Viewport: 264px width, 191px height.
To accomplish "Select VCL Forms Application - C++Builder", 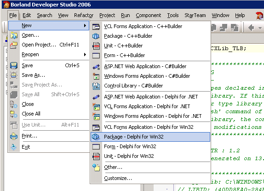I will 150,26.
